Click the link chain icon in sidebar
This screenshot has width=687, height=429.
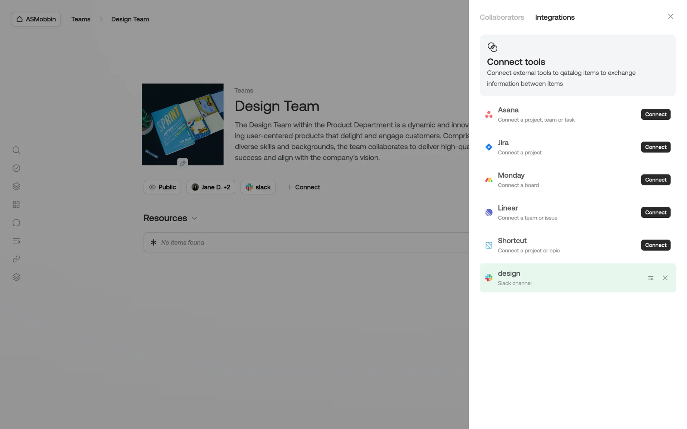tap(16, 259)
